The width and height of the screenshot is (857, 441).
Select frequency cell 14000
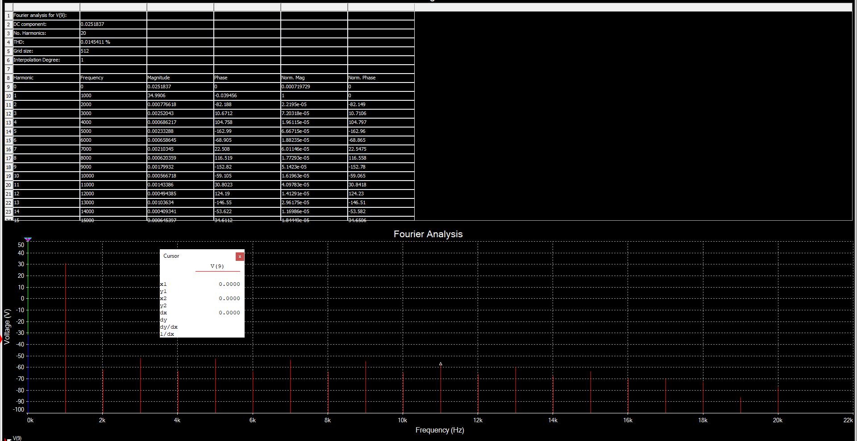click(113, 212)
